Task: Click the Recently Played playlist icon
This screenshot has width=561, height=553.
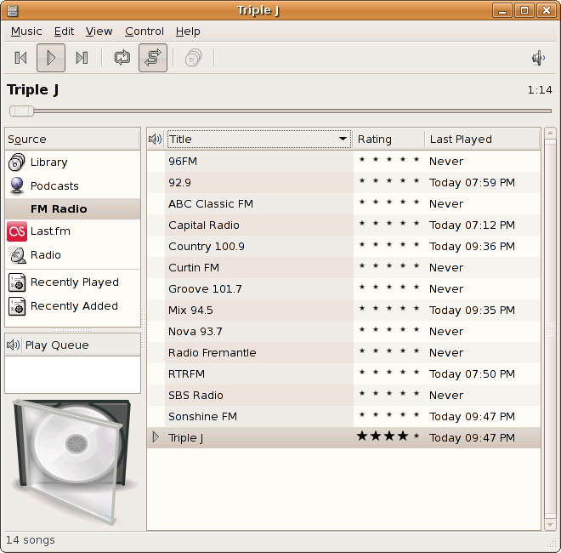Action: click(17, 282)
